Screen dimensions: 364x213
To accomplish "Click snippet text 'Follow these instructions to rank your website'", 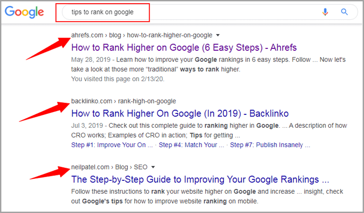I will [150, 192].
